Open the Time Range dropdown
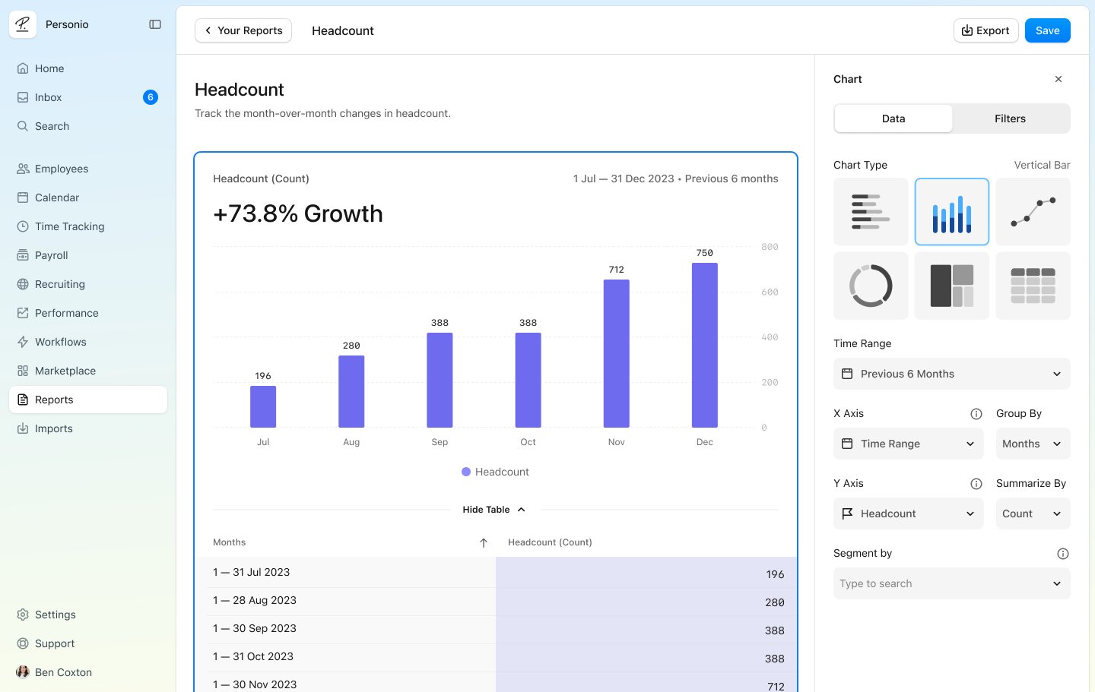 pos(951,374)
